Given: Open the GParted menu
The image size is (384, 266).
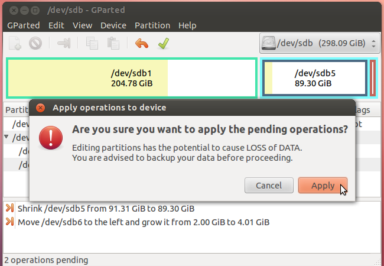Looking at the screenshot, I should point(24,25).
